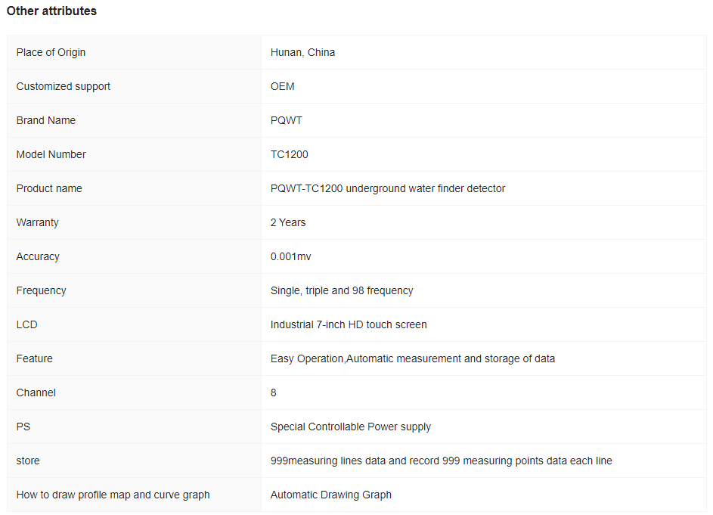The width and height of the screenshot is (713, 515).
Task: Select the "Customized support" row label
Action: click(x=63, y=86)
